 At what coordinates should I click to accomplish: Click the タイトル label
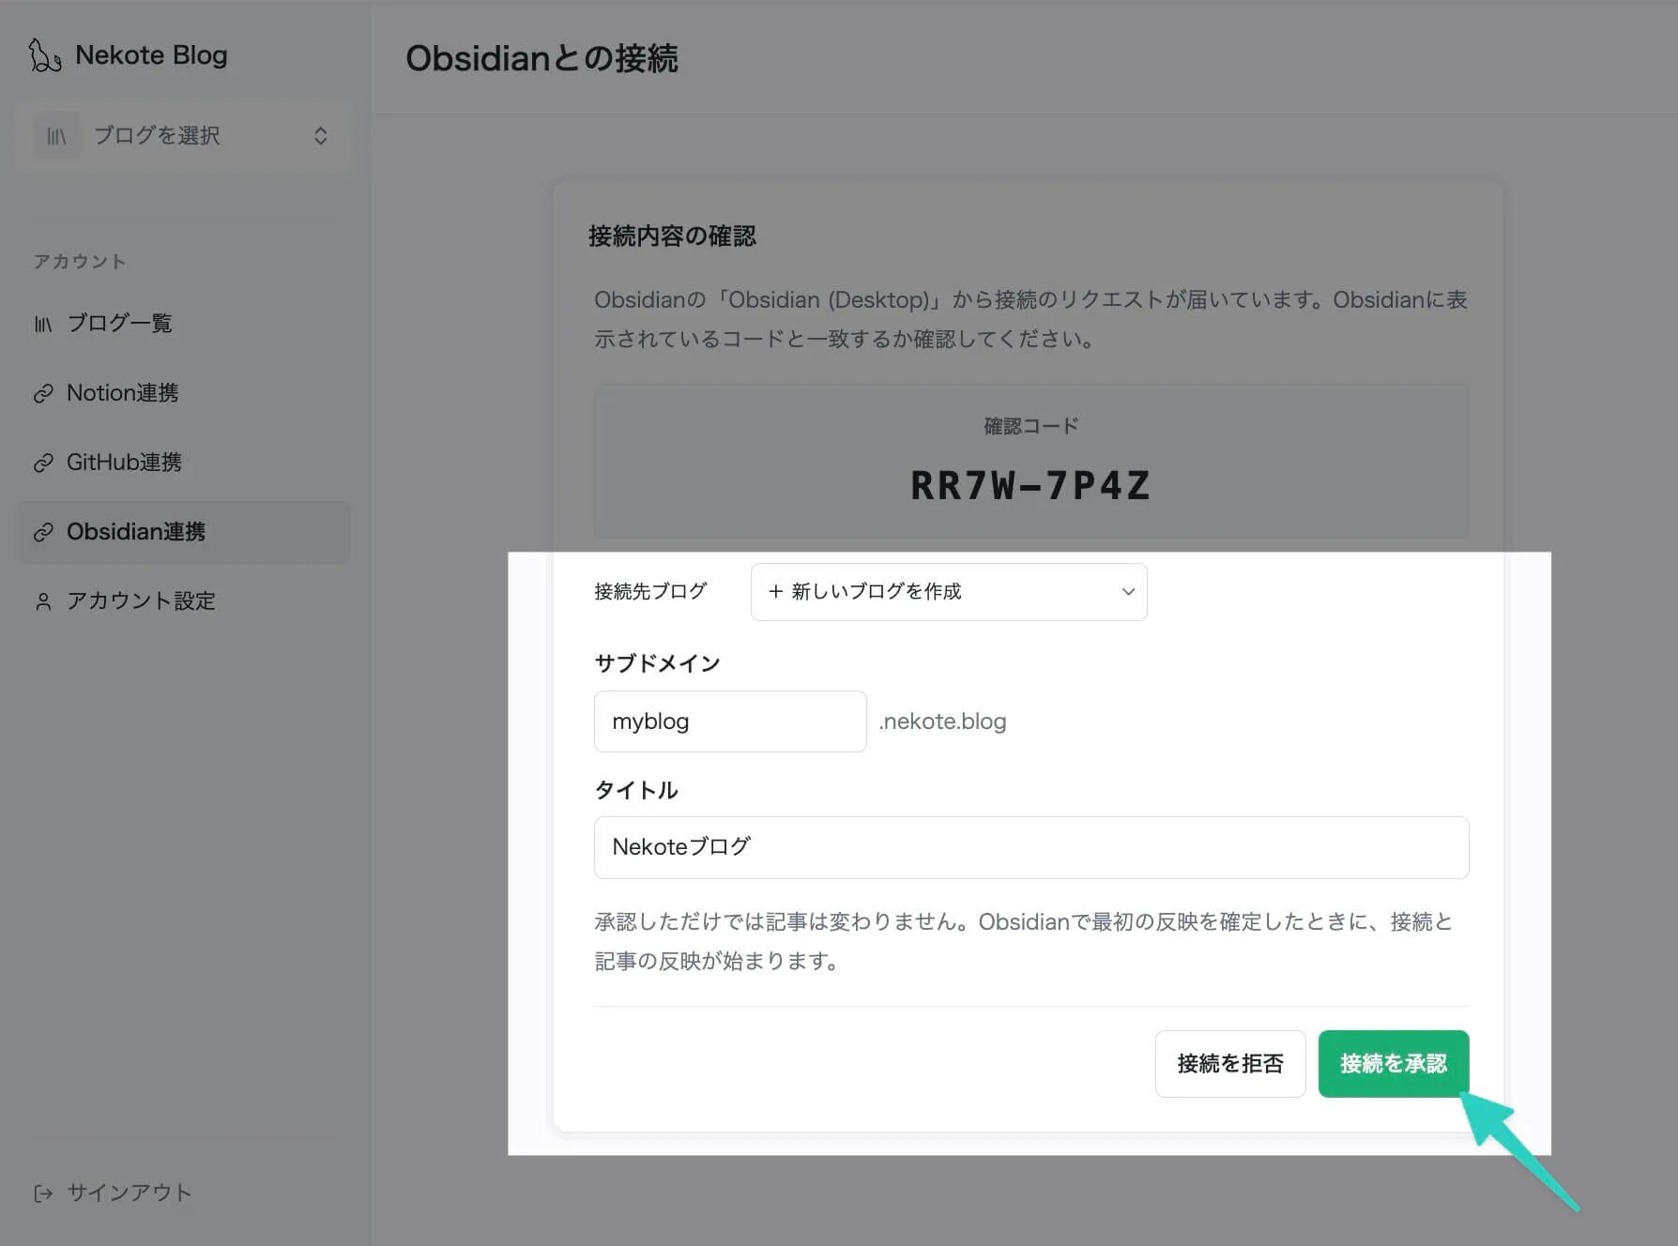pyautogui.click(x=635, y=790)
